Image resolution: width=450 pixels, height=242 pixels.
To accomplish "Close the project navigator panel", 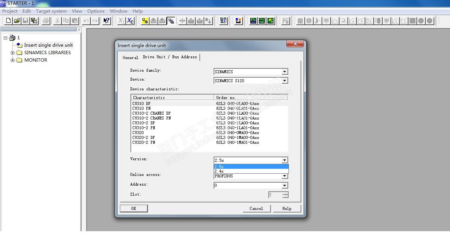I will (x=79, y=30).
